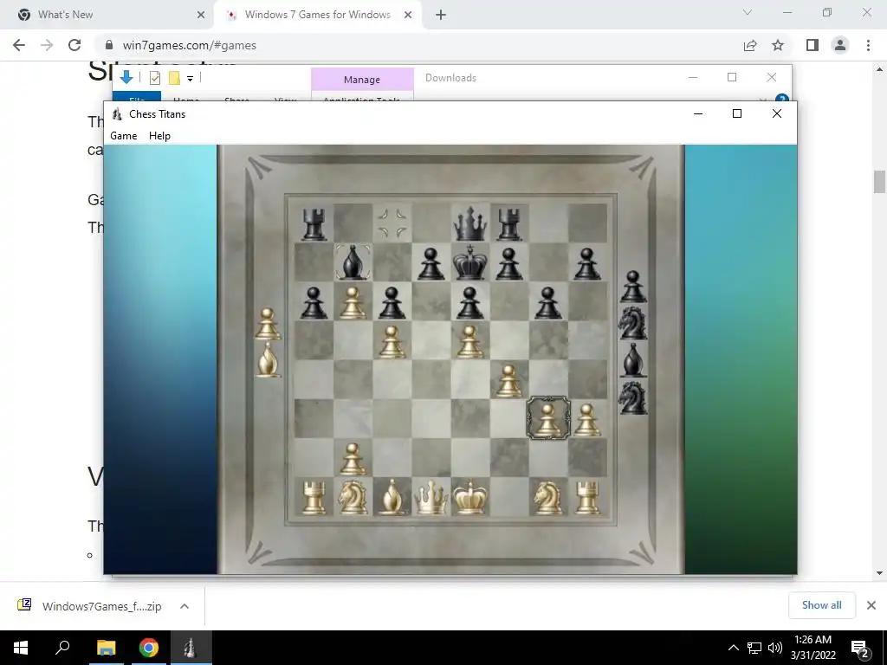The height and width of the screenshot is (665, 887).
Task: Reload the win7games.com page
Action: [74, 45]
